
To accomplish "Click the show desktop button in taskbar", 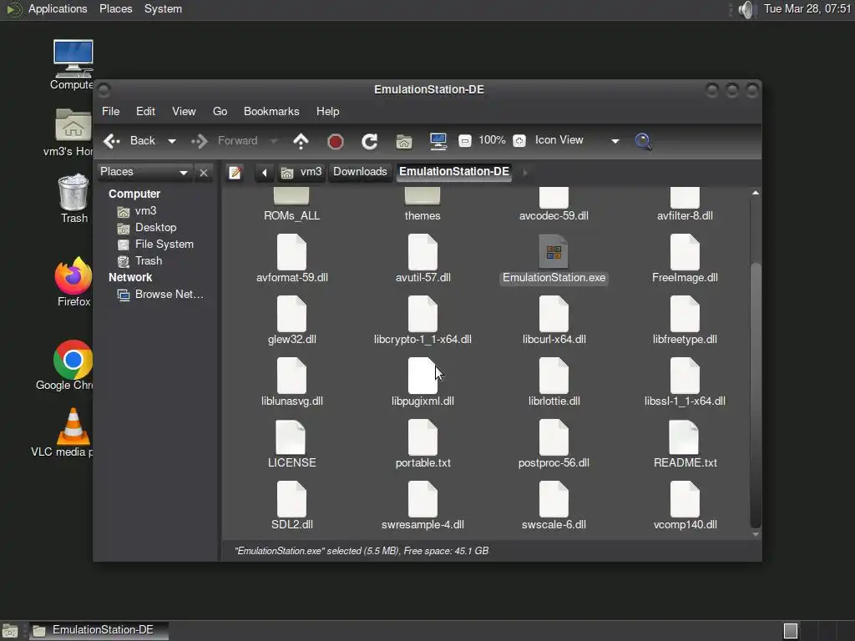I will point(10,631).
